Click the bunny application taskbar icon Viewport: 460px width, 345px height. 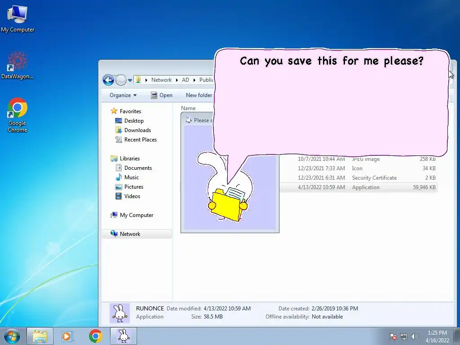tap(124, 336)
